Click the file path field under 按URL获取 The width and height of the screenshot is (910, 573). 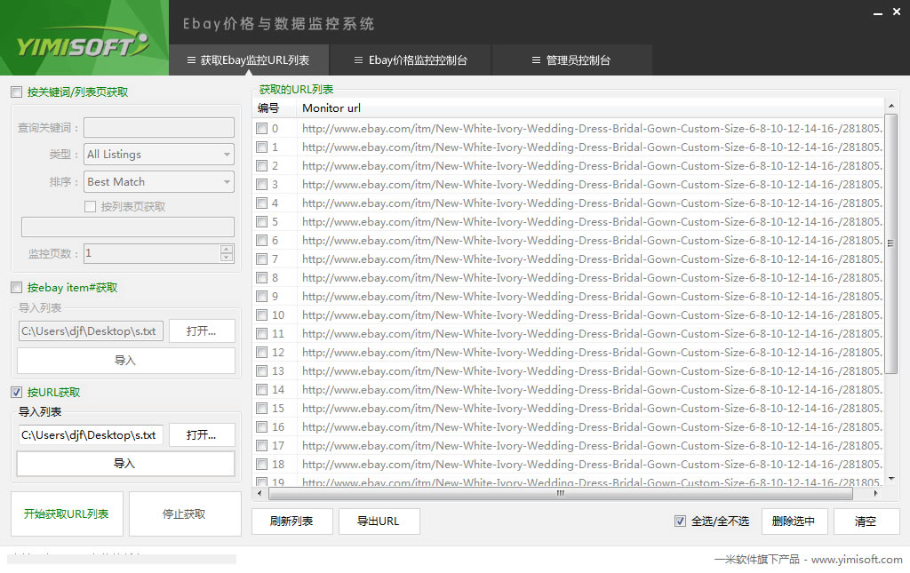[x=91, y=435]
